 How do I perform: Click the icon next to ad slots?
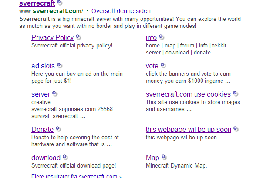tap(60, 65)
